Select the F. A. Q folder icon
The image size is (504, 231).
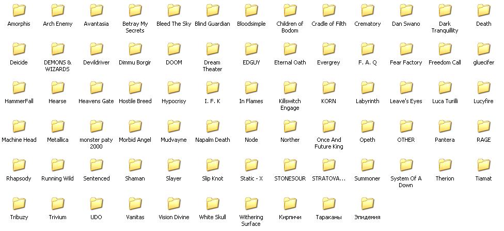368,49
